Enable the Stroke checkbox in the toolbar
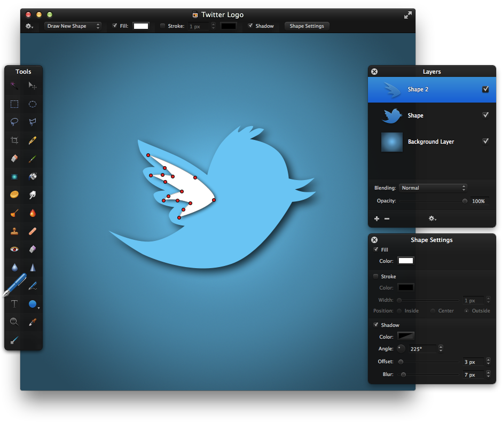This screenshot has height=422, width=502. pos(162,26)
